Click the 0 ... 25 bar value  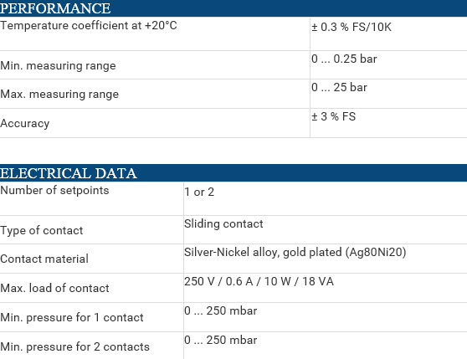point(339,88)
